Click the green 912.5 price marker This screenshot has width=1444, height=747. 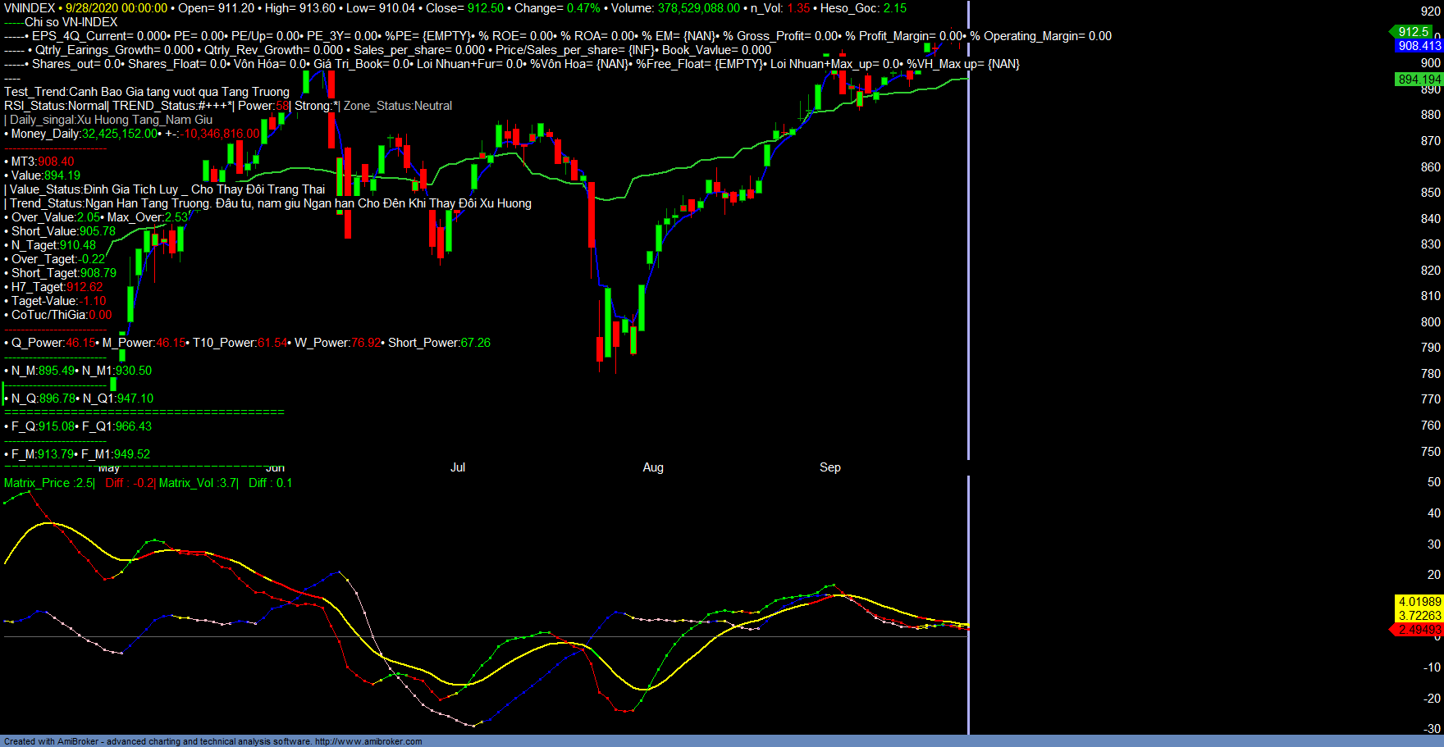1413,32
